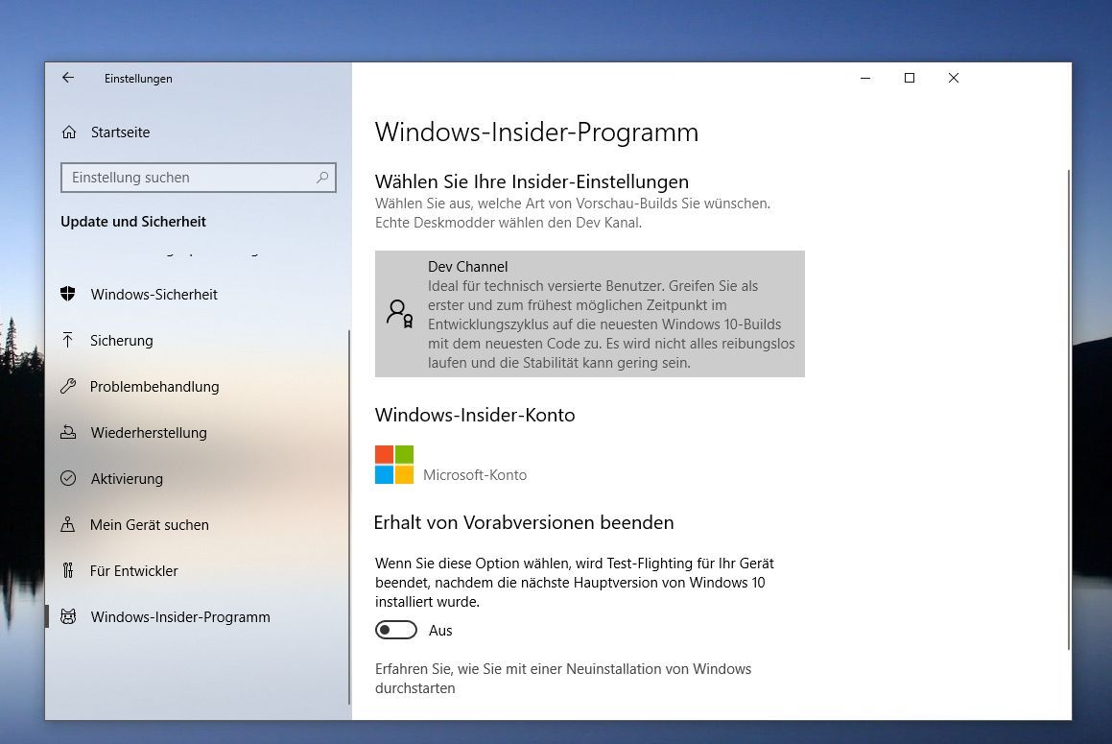Click the Aus label beside the switch
The image size is (1112, 744).
click(x=440, y=631)
